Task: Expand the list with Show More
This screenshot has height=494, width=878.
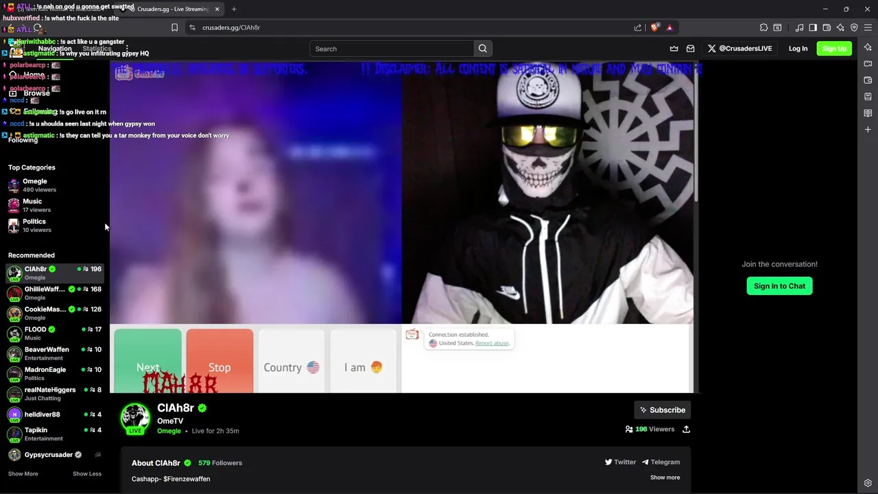Action: tap(23, 474)
